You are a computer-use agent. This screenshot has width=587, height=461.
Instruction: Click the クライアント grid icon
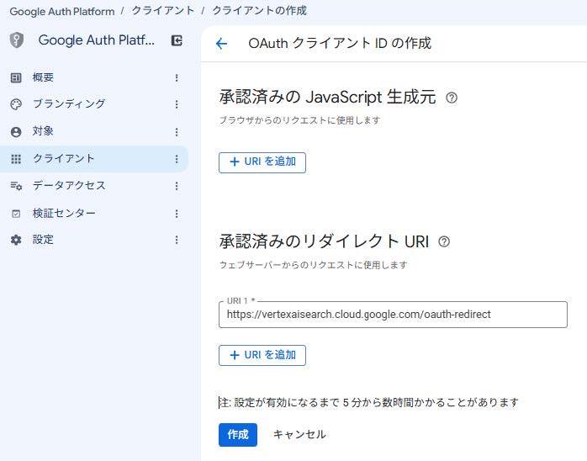coord(16,159)
